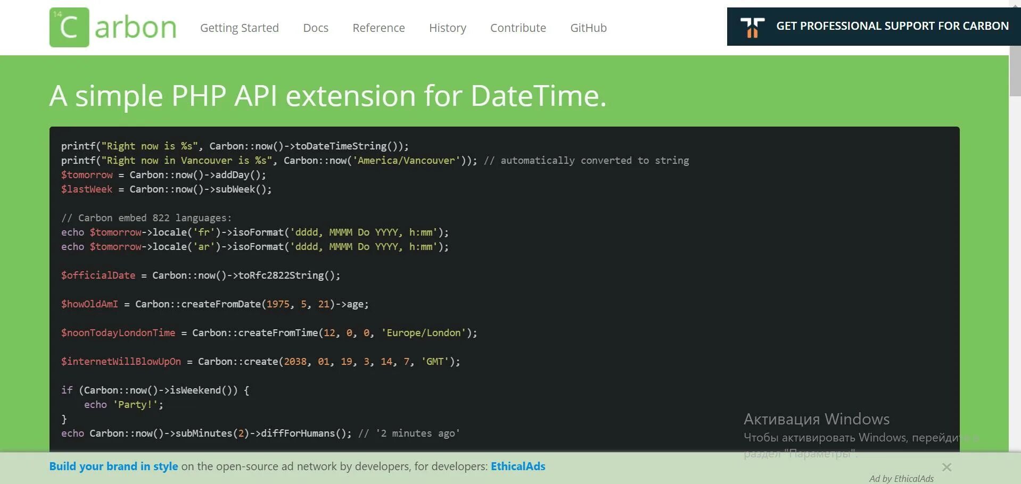Click the Tidelift logo icon in support banner
1021x484 pixels.
point(752,27)
